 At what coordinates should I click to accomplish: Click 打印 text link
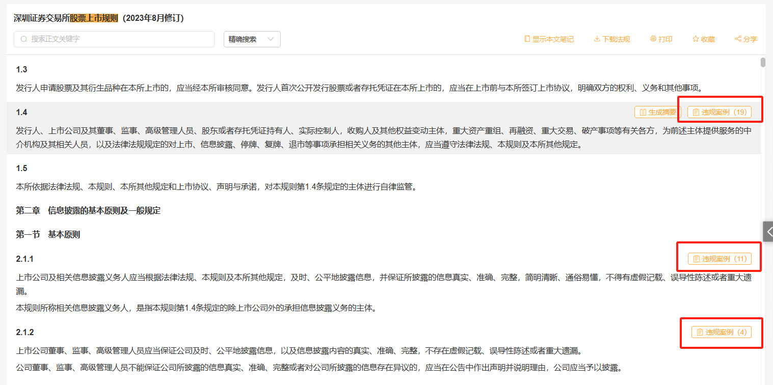(x=665, y=39)
